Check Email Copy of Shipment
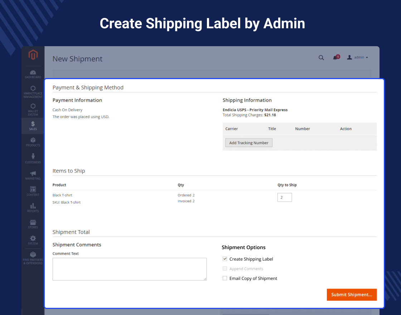The height and width of the screenshot is (315, 401). pyautogui.click(x=225, y=278)
